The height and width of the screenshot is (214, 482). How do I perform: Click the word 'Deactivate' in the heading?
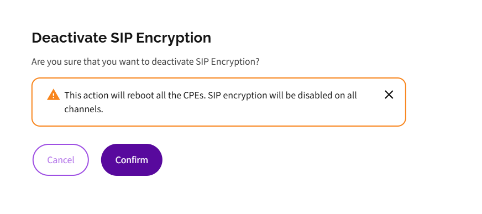69,38
